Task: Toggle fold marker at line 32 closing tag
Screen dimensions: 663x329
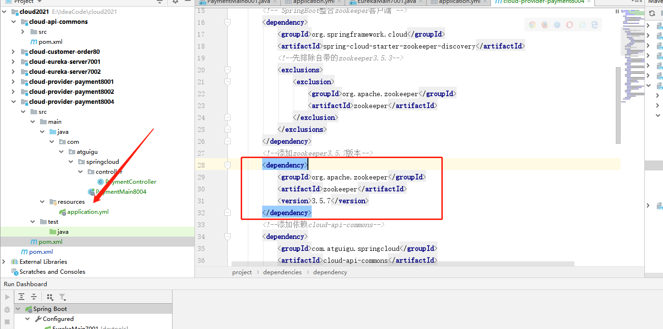Action: (x=227, y=213)
